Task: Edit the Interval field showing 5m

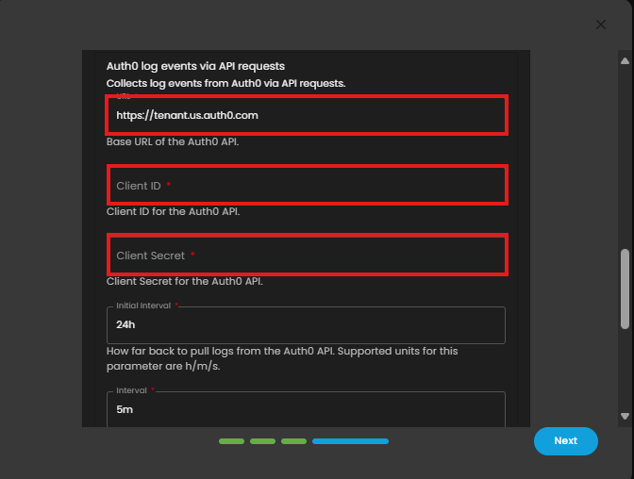Action: point(306,409)
